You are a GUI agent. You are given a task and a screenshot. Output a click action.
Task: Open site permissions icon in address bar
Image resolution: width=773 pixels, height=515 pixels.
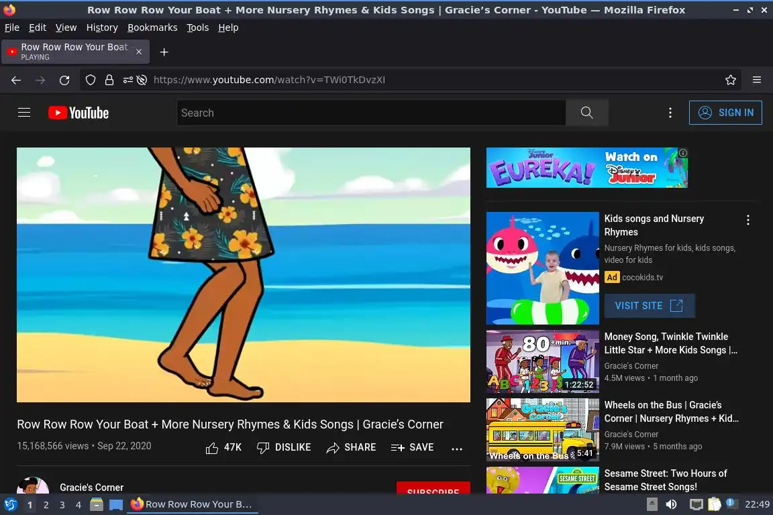click(x=127, y=80)
